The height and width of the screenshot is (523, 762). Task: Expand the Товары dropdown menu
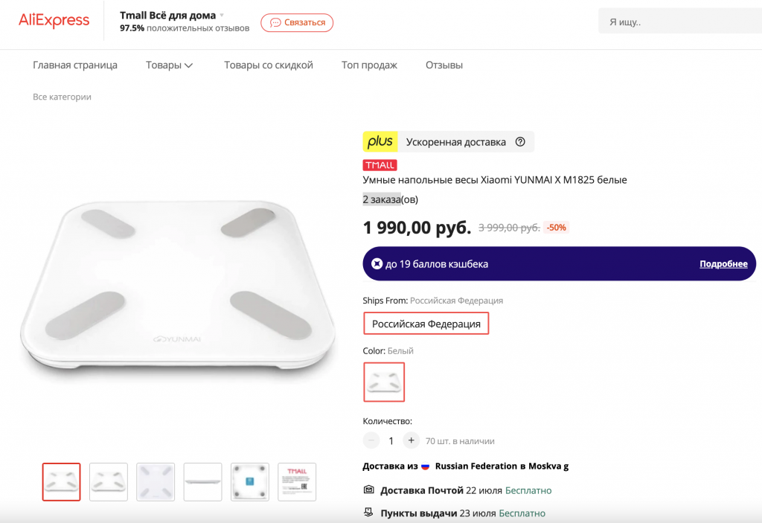pos(170,65)
